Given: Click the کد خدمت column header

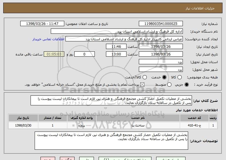Looking at the screenshot, I should coord(194,118).
